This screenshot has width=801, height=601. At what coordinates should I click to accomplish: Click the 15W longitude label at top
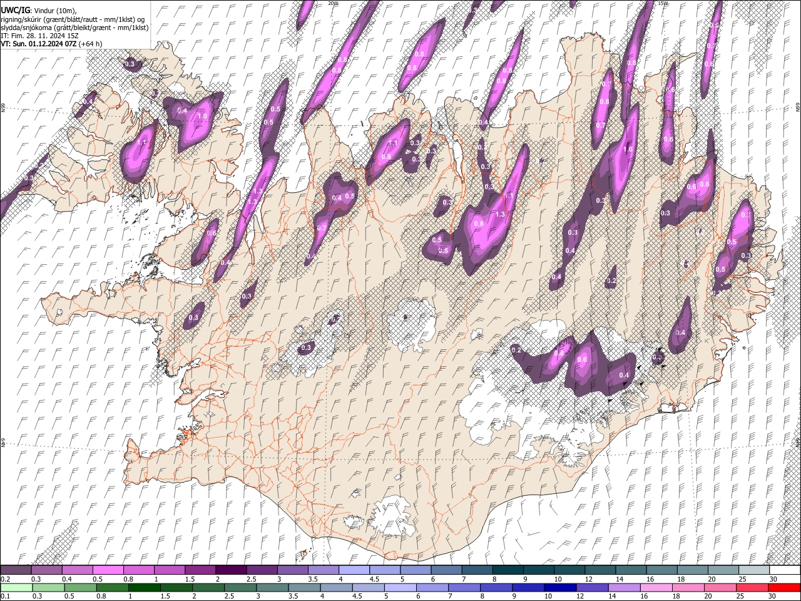(663, 3)
